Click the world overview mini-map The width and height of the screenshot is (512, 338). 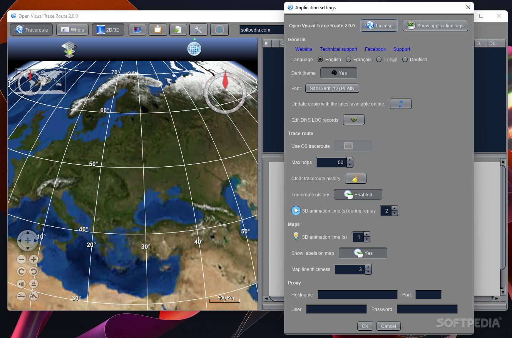pyautogui.click(x=40, y=81)
